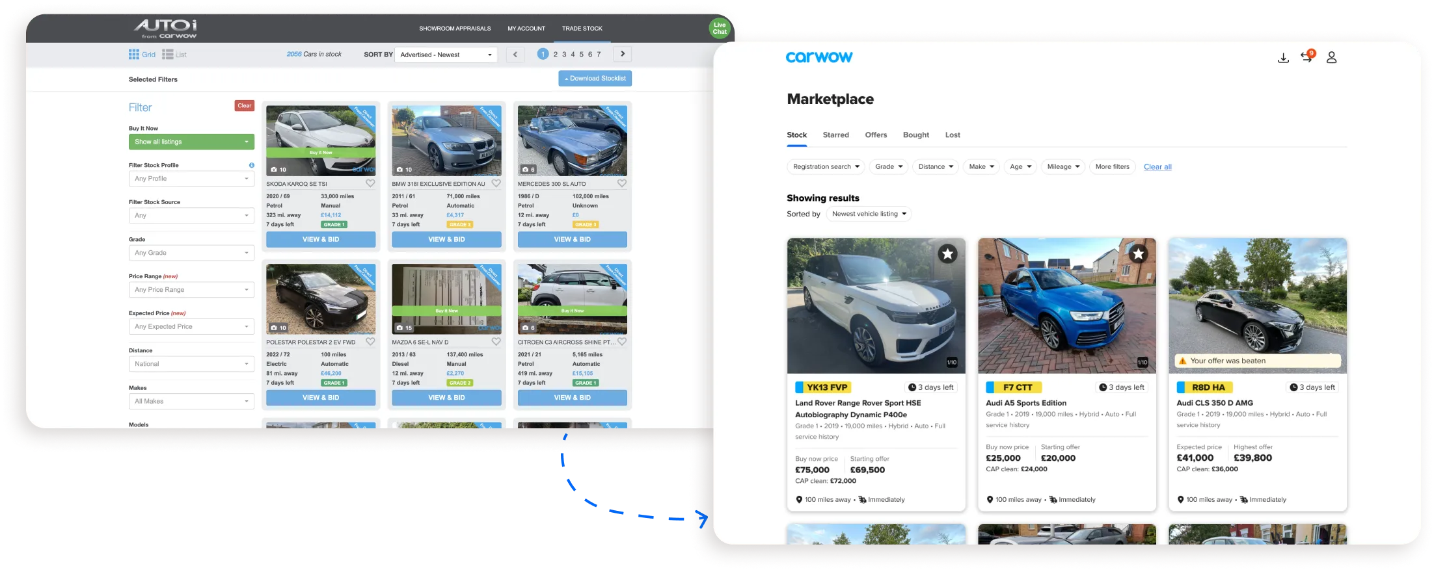Favorite the BMW 318i Exclusive Edition listing

[x=496, y=183]
